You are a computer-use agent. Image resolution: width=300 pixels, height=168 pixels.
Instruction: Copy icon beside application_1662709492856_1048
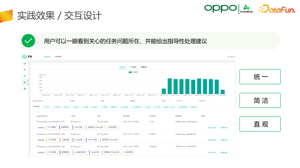pyautogui.click(x=37, y=146)
